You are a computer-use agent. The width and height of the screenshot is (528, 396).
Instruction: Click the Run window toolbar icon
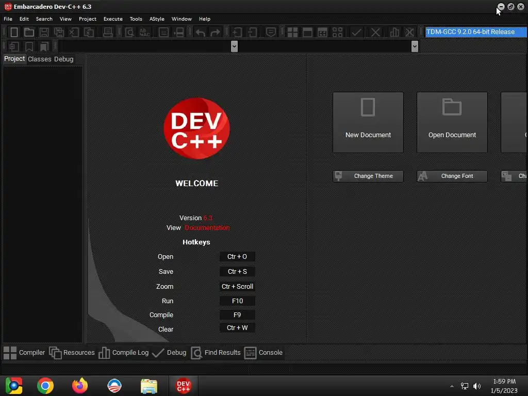click(x=307, y=32)
